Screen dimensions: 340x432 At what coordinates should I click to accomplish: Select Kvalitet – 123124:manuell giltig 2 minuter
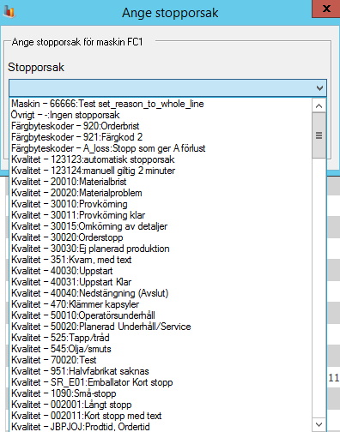pyautogui.click(x=161, y=171)
